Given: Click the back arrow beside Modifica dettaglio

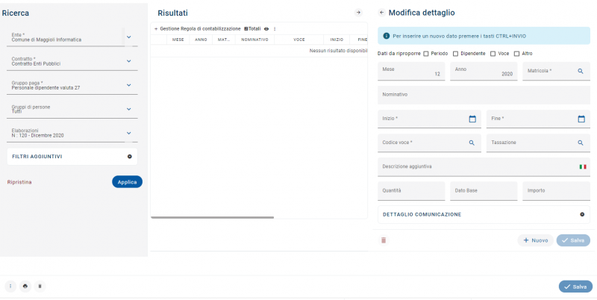Looking at the screenshot, I should (x=381, y=13).
